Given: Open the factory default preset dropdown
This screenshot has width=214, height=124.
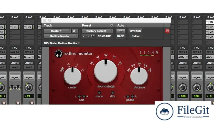Looking at the screenshot, I should [98, 31].
